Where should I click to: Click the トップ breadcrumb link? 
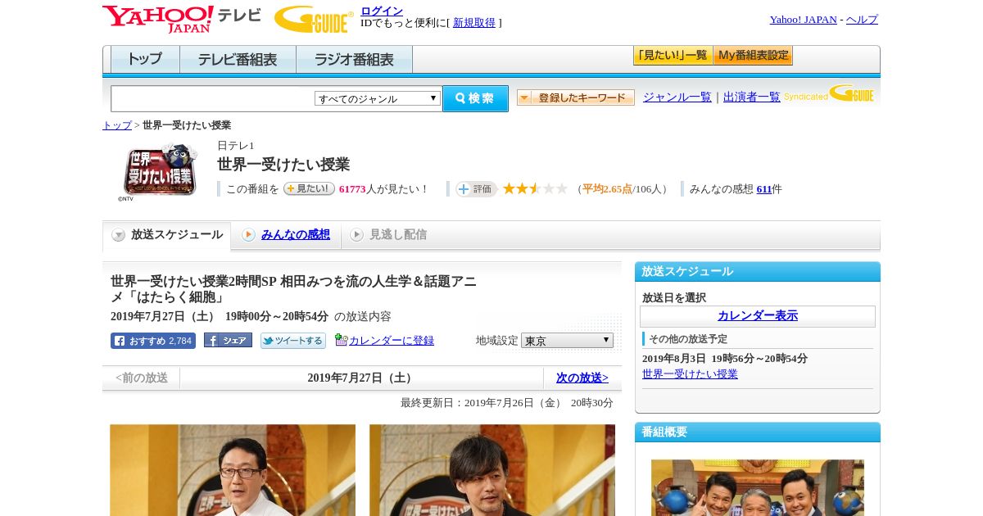[x=117, y=125]
